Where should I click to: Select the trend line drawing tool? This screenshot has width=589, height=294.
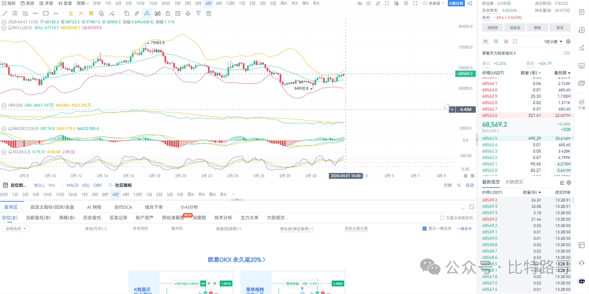(5, 13)
